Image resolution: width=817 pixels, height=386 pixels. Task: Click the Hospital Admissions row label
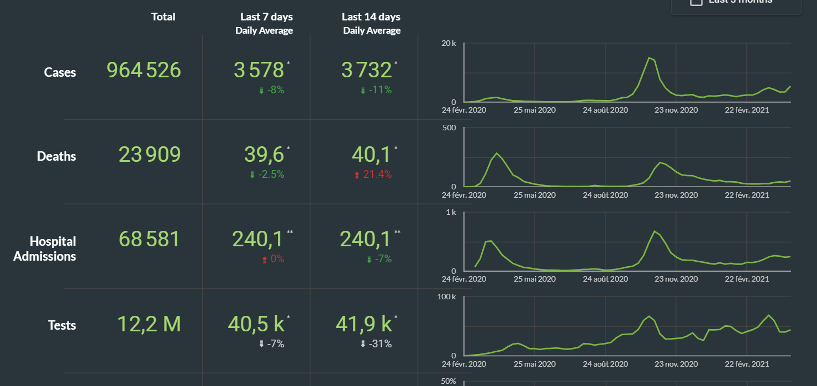coord(45,248)
